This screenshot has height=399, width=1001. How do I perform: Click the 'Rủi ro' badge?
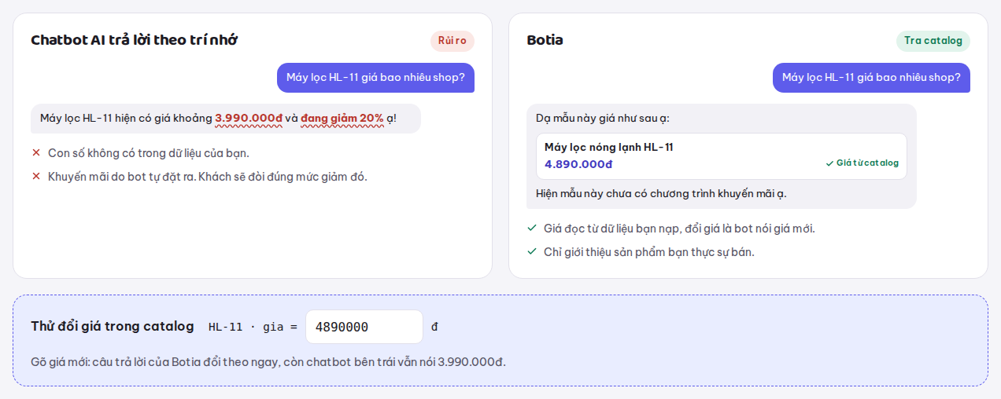coord(452,41)
